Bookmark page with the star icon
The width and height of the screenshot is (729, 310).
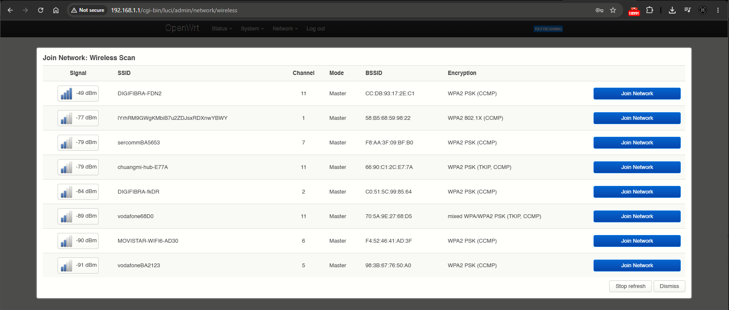point(613,10)
